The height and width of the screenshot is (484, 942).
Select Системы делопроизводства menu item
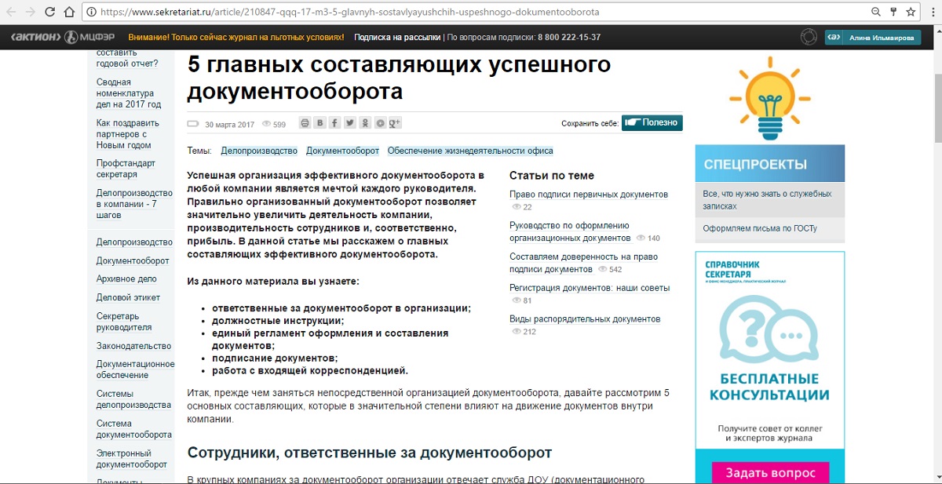click(x=133, y=399)
